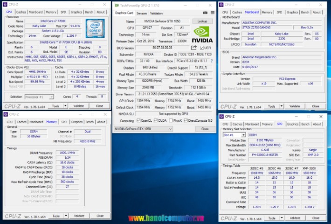Click the Close button in GPU-Z
Screen dimensions: 331x224
coord(205,129)
